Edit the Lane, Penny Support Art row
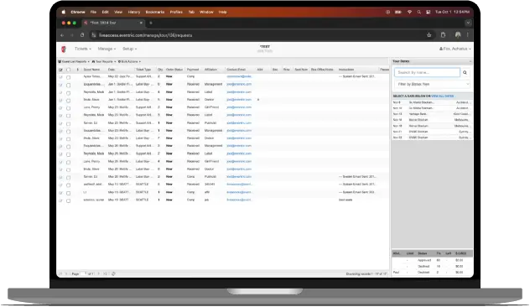 pyautogui.click(x=60, y=108)
